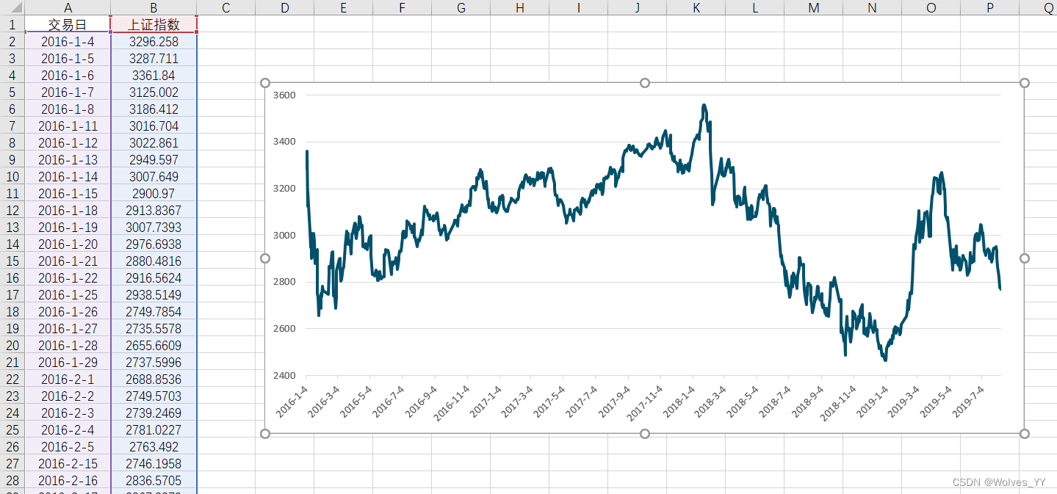Click the 上证指数 header cell
This screenshot has height=494, width=1057.
tap(154, 25)
